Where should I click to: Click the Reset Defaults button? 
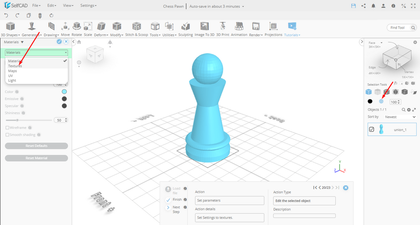click(x=36, y=146)
